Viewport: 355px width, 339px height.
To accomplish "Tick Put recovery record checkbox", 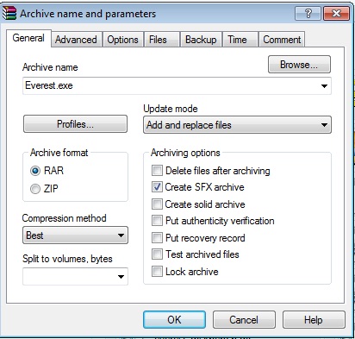I will click(x=157, y=238).
